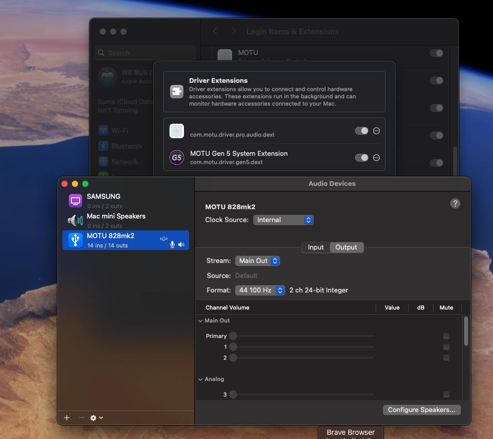
Task: Click the Channel Volume column header
Action: tap(227, 308)
